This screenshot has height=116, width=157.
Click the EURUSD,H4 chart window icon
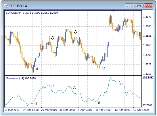pyautogui.click(x=6, y=6)
